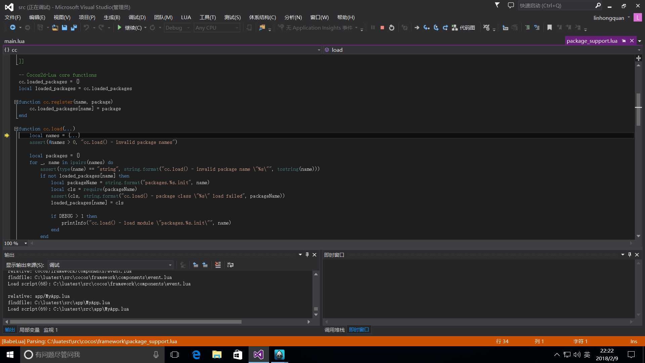
Task: Open Microsoft Edge from the taskbar
Action: tap(196, 355)
